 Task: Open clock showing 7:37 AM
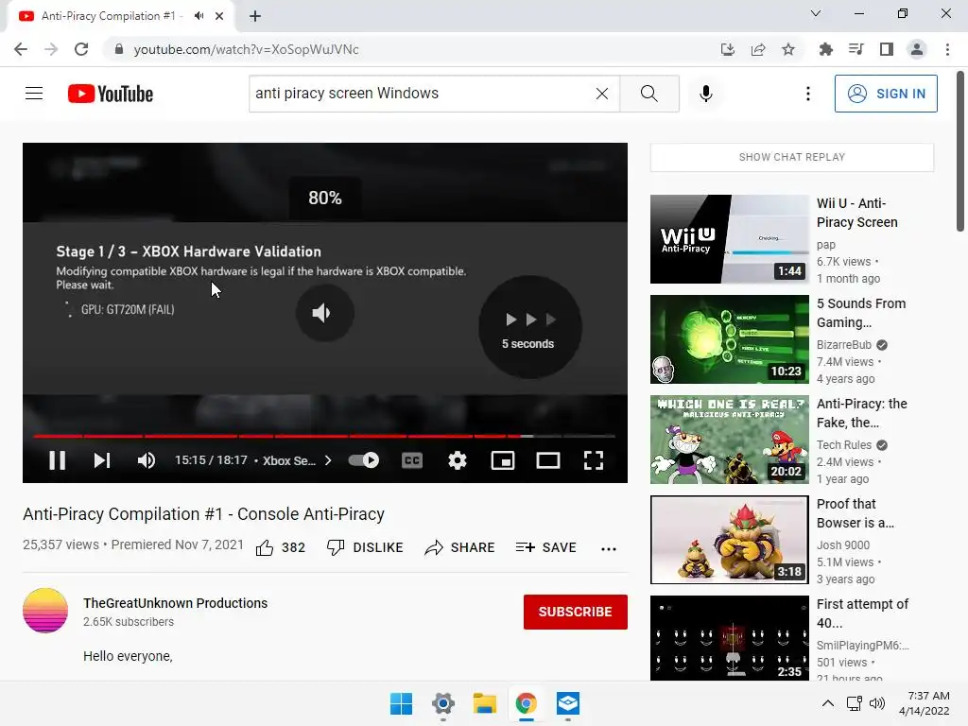[925, 703]
